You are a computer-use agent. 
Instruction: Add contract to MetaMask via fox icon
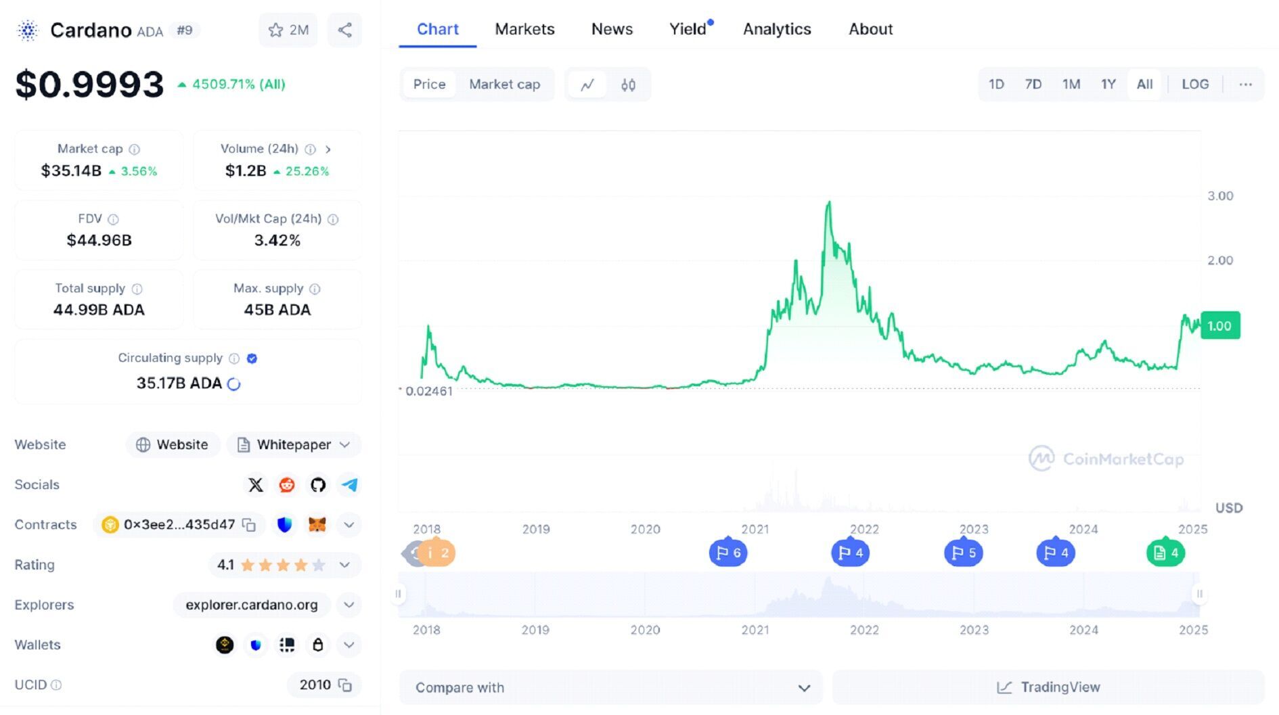[317, 525]
